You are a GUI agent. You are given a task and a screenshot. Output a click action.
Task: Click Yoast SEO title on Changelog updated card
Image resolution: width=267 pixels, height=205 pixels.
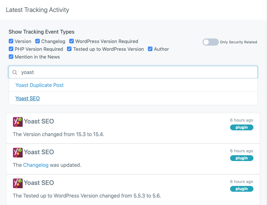[39, 152]
